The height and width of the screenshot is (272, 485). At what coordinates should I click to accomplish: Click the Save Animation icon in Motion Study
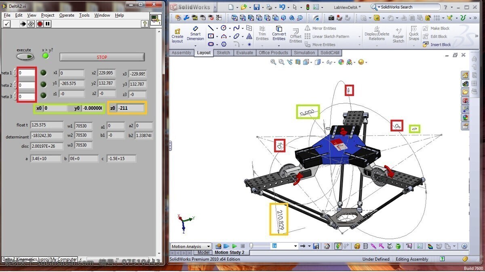tap(316, 246)
